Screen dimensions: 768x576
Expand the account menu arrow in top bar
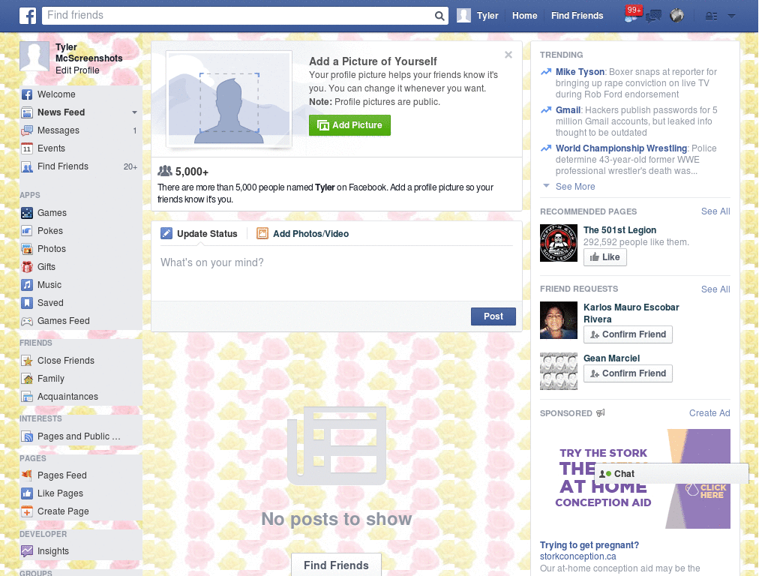(x=731, y=16)
